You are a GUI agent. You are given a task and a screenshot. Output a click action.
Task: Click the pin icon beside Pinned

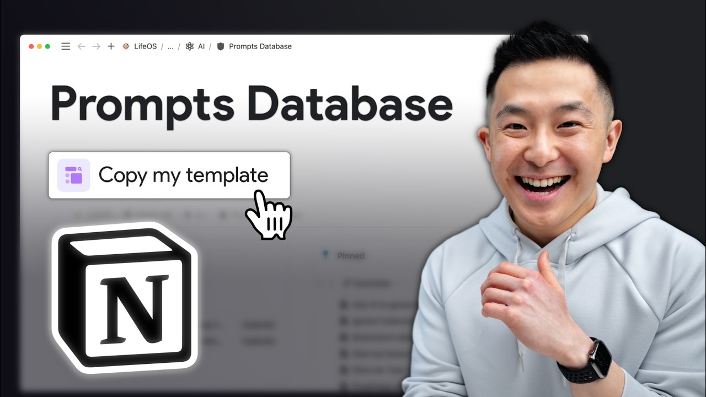point(325,255)
